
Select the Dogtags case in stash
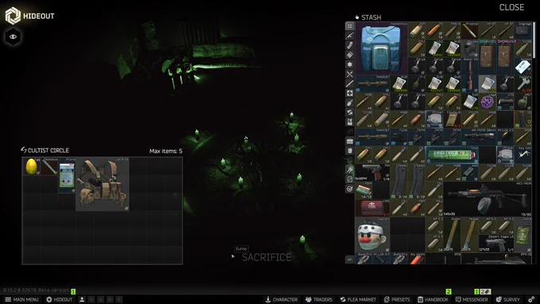523,31
